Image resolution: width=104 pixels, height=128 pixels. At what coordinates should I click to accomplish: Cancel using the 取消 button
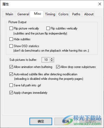[x=66, y=121]
